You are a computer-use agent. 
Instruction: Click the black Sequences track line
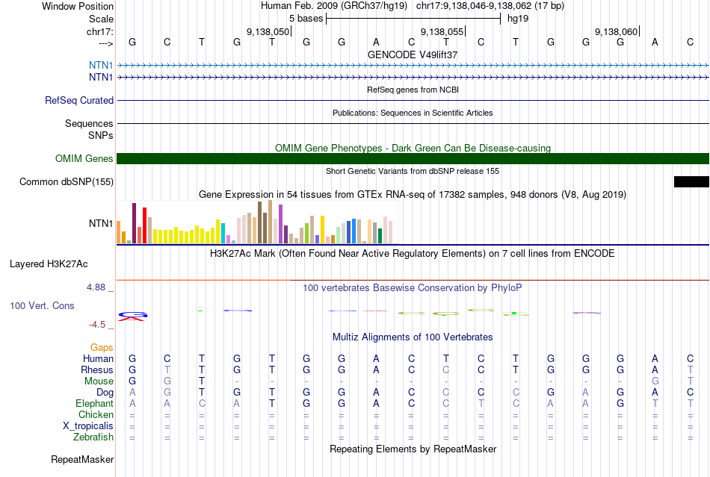coord(413,123)
